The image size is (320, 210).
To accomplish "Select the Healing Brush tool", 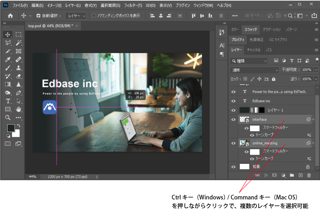I will [18, 60].
